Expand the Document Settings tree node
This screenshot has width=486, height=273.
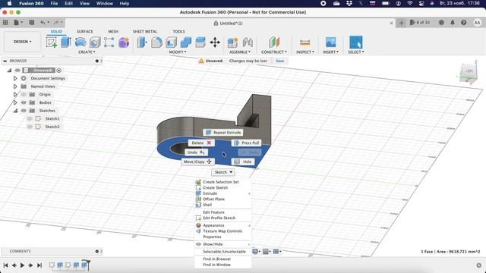pyautogui.click(x=15, y=78)
